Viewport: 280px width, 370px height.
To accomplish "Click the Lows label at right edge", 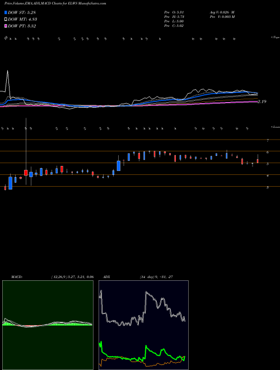I will tap(276, 127).
